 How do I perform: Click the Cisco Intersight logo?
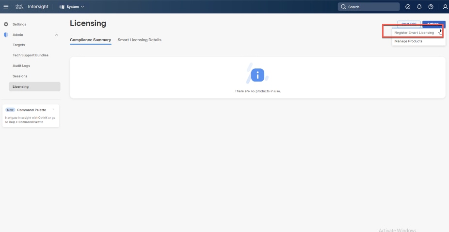[32, 7]
